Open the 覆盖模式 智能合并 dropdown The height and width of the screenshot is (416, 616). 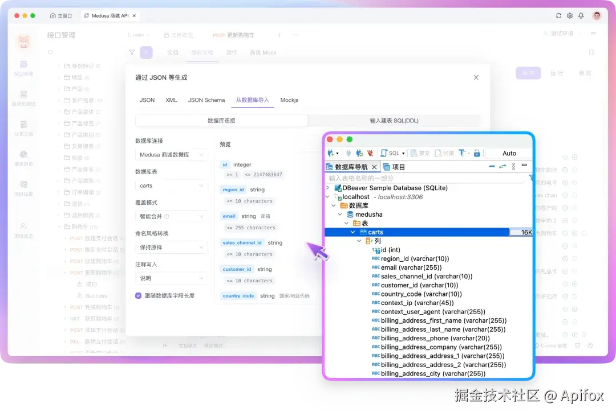171,216
